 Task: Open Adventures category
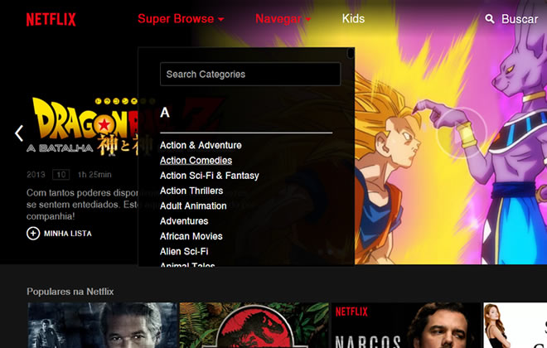pos(184,221)
